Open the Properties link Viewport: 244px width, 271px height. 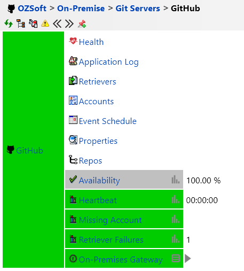coord(98,141)
